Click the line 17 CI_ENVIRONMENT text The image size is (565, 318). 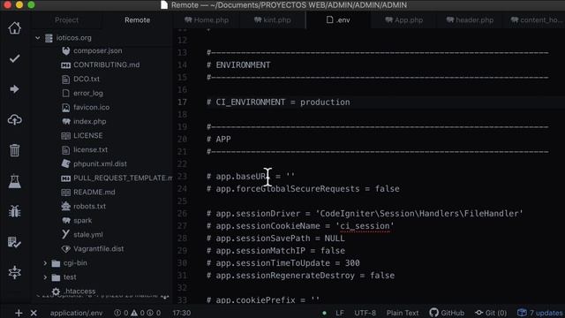(x=278, y=102)
